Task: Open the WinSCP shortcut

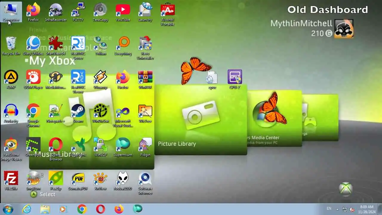Action: click(101, 148)
